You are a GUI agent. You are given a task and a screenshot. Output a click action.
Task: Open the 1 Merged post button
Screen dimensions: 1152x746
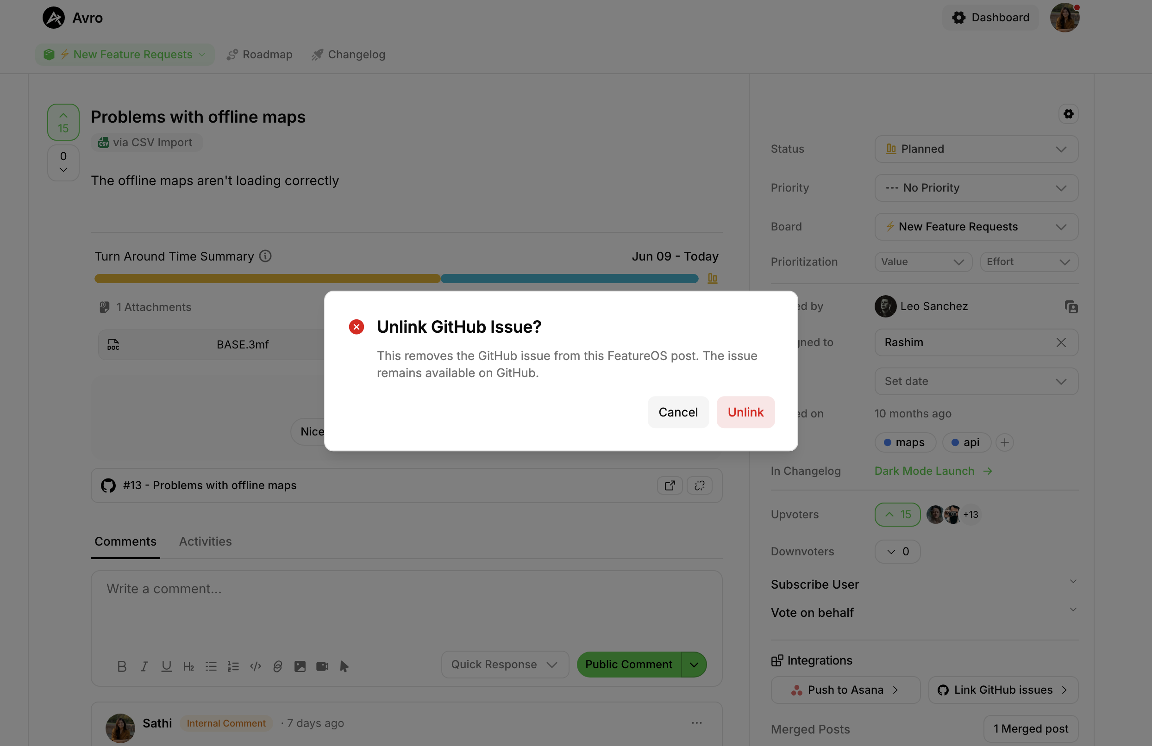coord(1031,728)
